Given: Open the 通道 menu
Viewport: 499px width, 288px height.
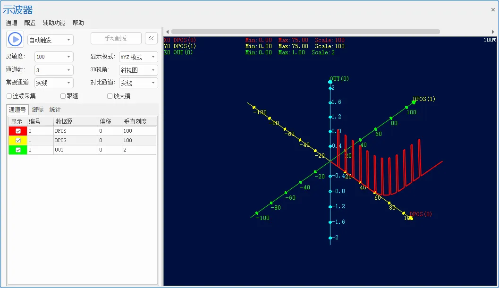Looking at the screenshot, I should pos(12,23).
